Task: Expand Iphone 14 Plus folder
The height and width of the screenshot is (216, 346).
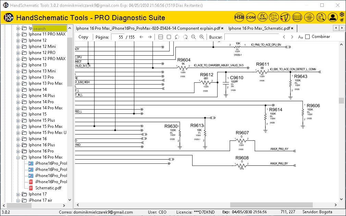Action: tap(18, 96)
